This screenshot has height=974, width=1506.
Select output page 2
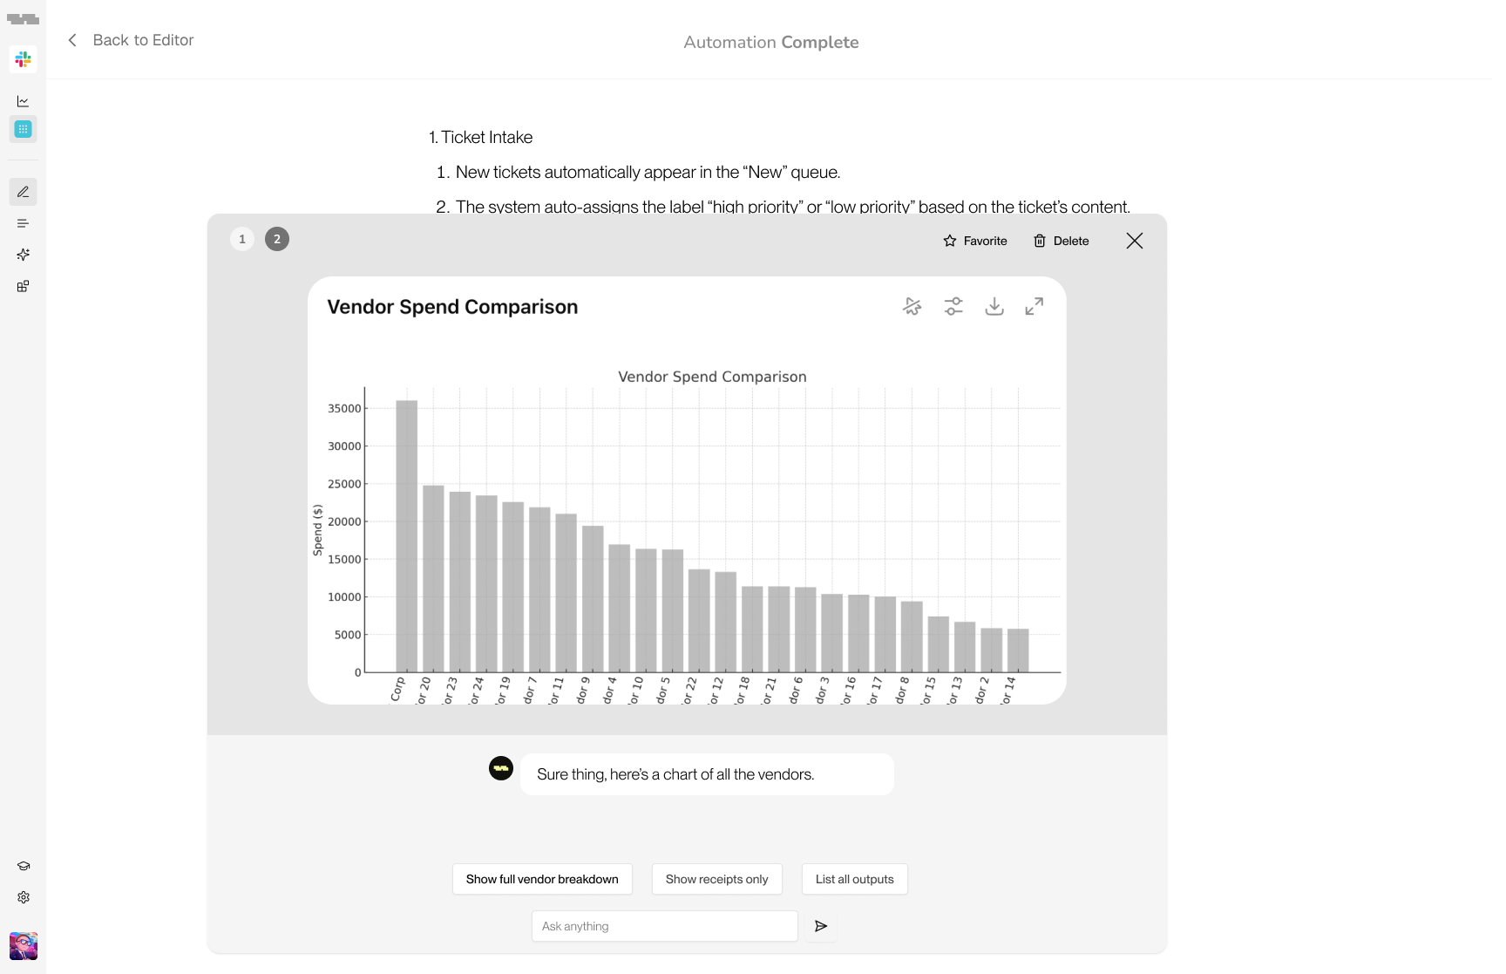277,239
